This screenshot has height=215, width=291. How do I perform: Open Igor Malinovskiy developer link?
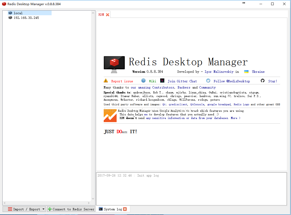click(219, 72)
